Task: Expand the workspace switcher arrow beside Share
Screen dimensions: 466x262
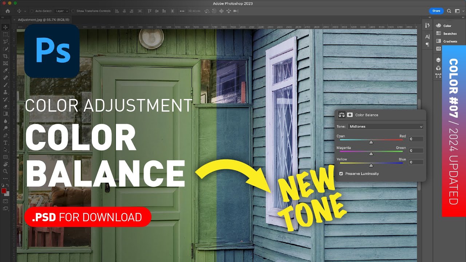Action: coord(464,11)
